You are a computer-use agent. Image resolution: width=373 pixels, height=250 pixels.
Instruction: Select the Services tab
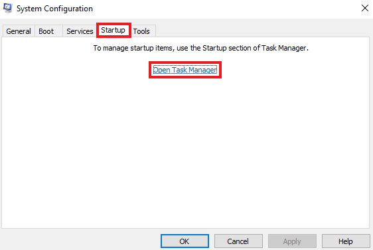tap(80, 31)
